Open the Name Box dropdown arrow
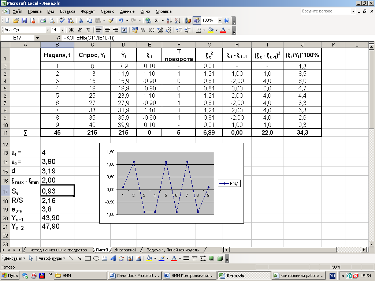This screenshot has height=281, width=375. pos(37,38)
